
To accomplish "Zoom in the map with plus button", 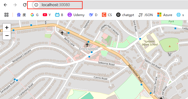I will pyautogui.click(x=7, y=28).
